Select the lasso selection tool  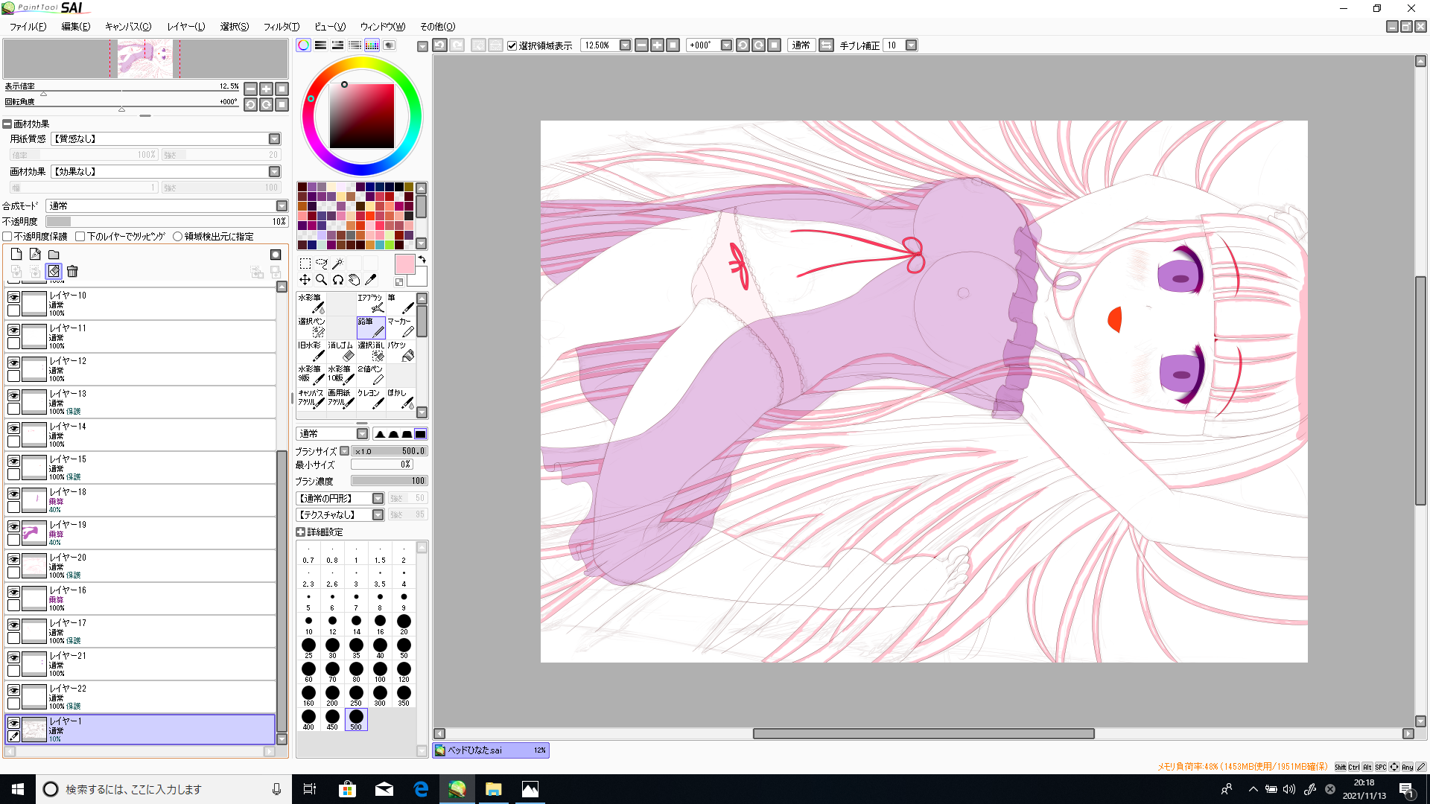pyautogui.click(x=322, y=264)
